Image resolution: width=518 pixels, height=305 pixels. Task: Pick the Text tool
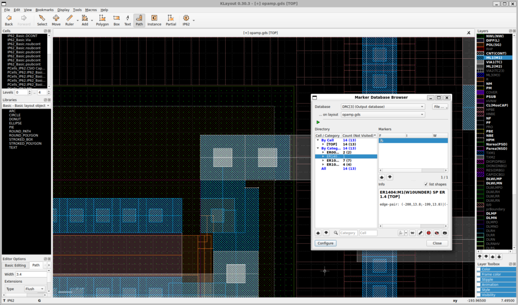[x=127, y=20]
